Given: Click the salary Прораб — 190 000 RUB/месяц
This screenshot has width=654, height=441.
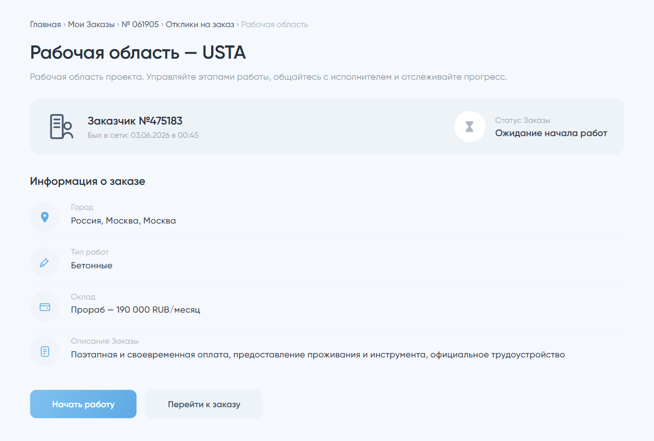Looking at the screenshot, I should click(136, 310).
